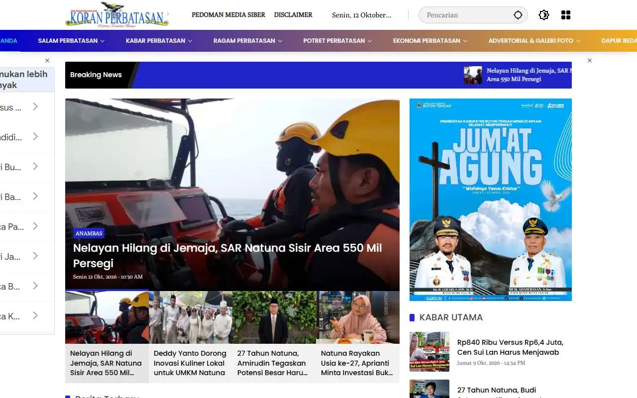Expand Kabar Perbatasan menu

[159, 41]
